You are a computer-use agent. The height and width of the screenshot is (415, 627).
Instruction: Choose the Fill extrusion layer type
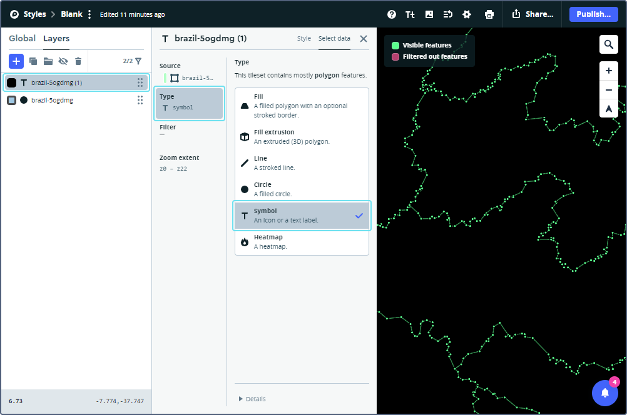(302, 137)
